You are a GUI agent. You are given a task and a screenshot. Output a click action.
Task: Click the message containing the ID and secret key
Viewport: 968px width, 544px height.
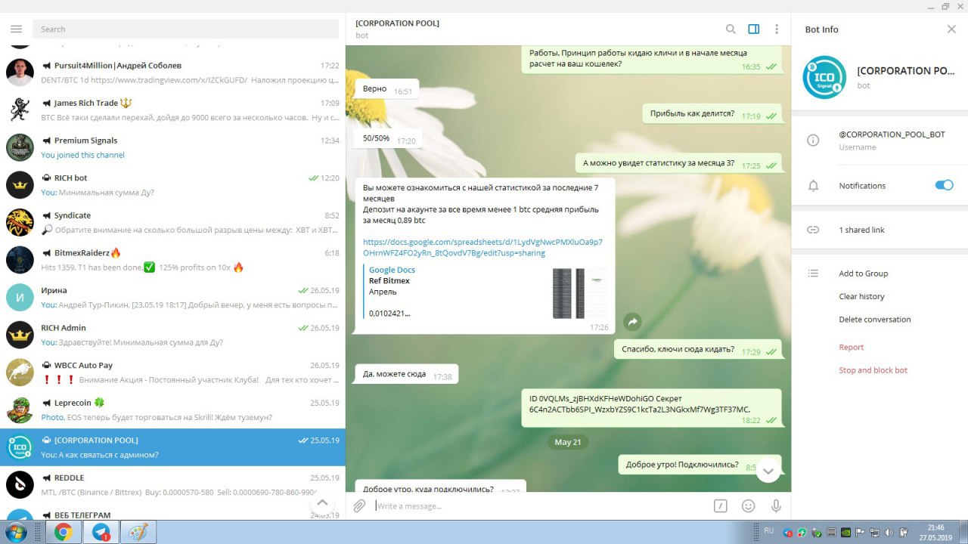(651, 407)
